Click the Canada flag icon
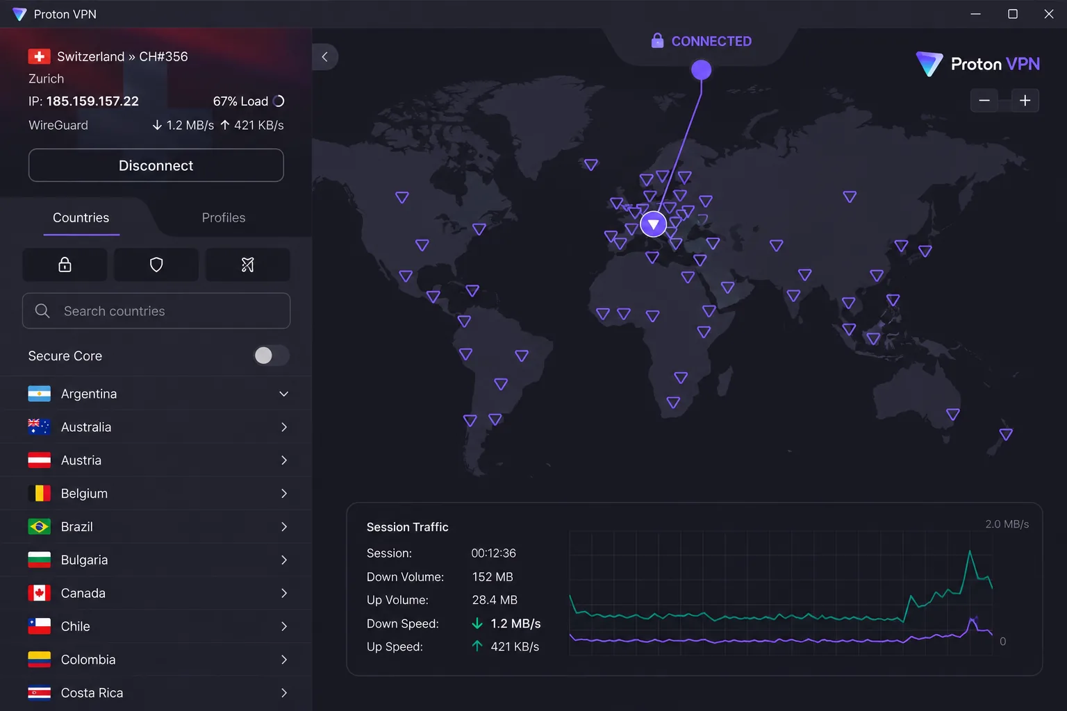The image size is (1067, 711). [x=39, y=593]
